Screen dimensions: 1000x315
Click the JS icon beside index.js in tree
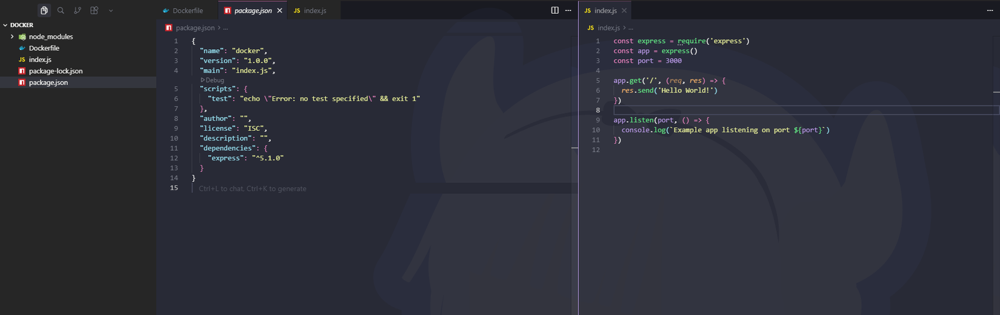(x=22, y=59)
